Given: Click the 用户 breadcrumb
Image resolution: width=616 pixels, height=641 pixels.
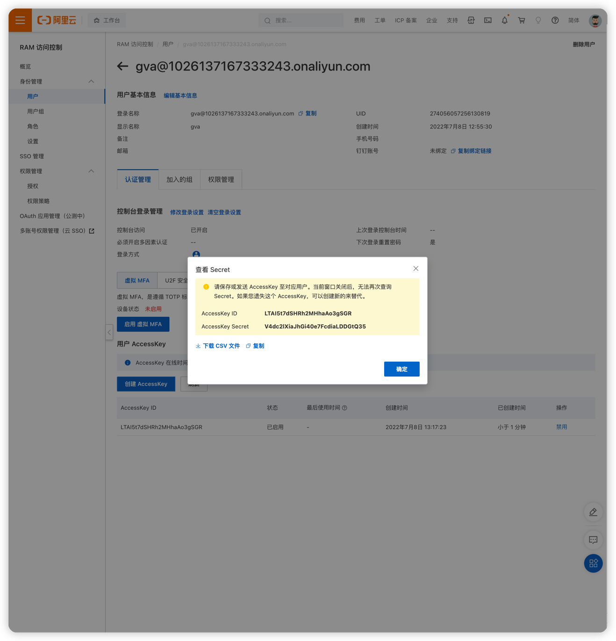Looking at the screenshot, I should point(168,44).
